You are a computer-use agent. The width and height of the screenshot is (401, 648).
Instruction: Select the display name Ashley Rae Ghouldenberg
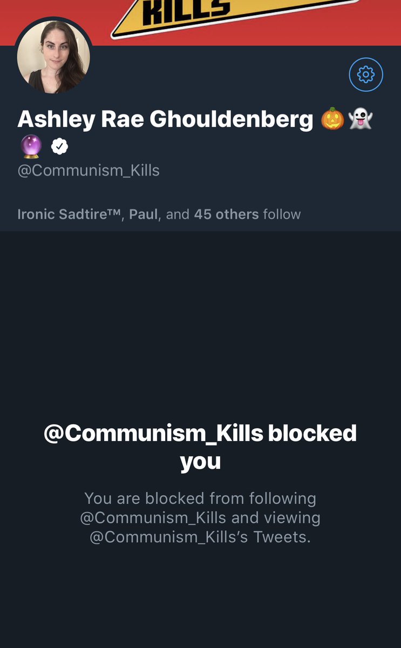[165, 119]
